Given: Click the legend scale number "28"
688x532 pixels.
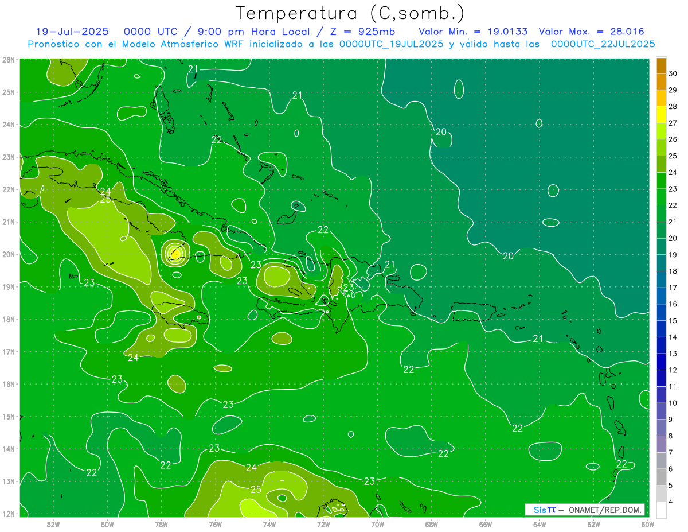Looking at the screenshot, I should click(673, 107).
